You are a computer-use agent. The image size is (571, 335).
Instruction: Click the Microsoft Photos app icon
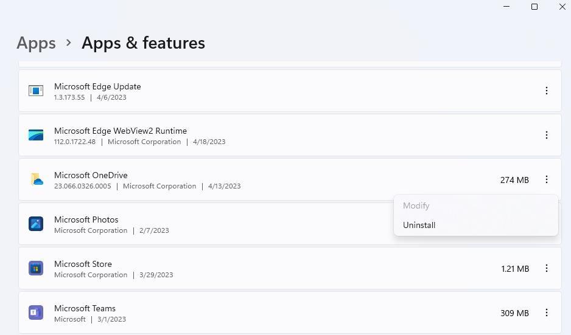tap(36, 224)
